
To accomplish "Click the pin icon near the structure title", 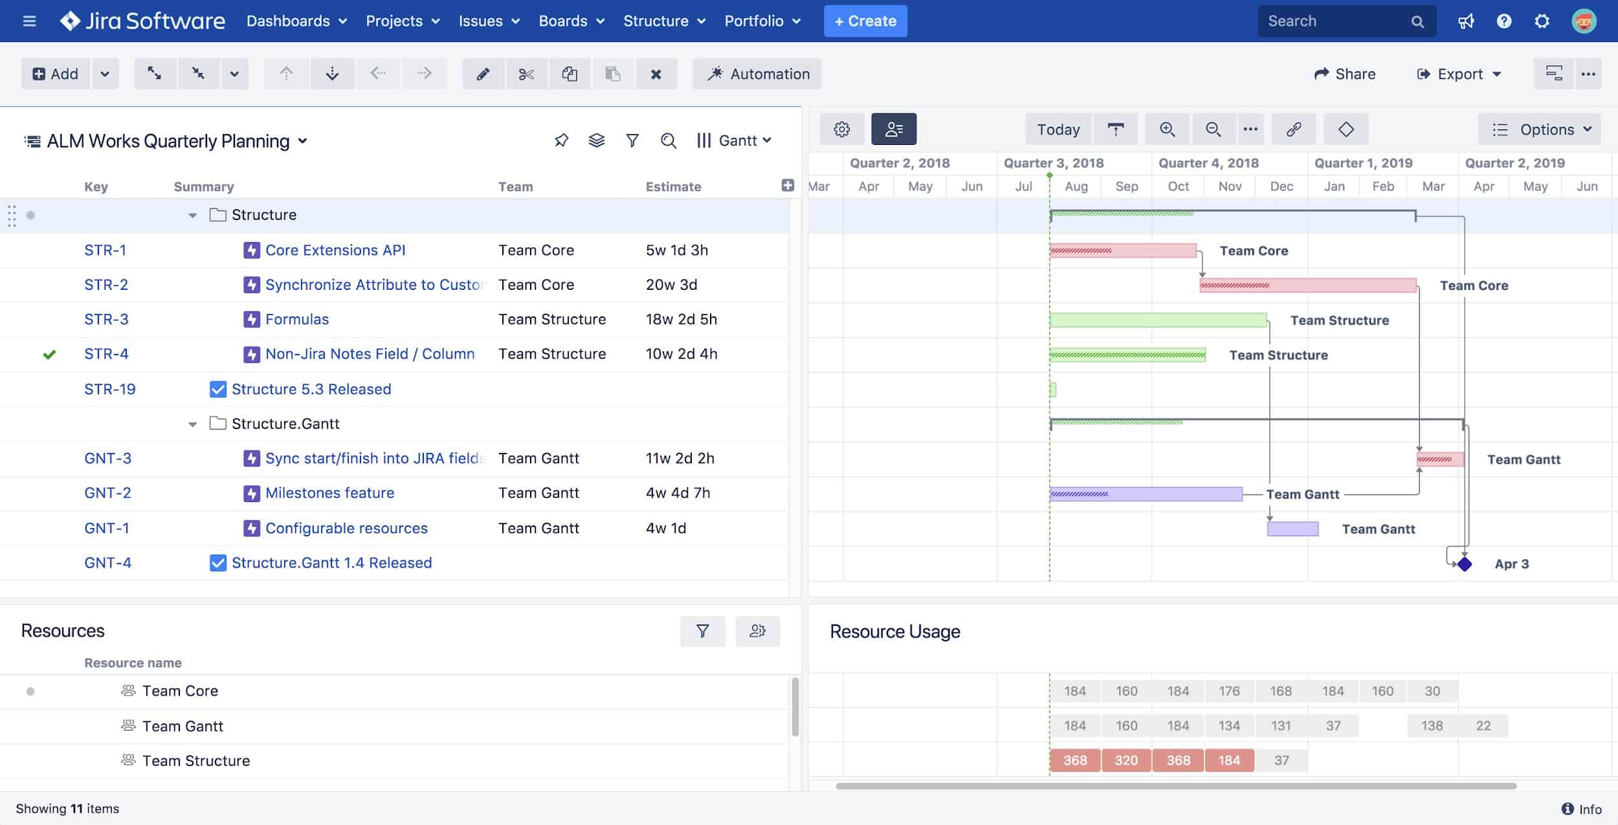I will [x=561, y=140].
